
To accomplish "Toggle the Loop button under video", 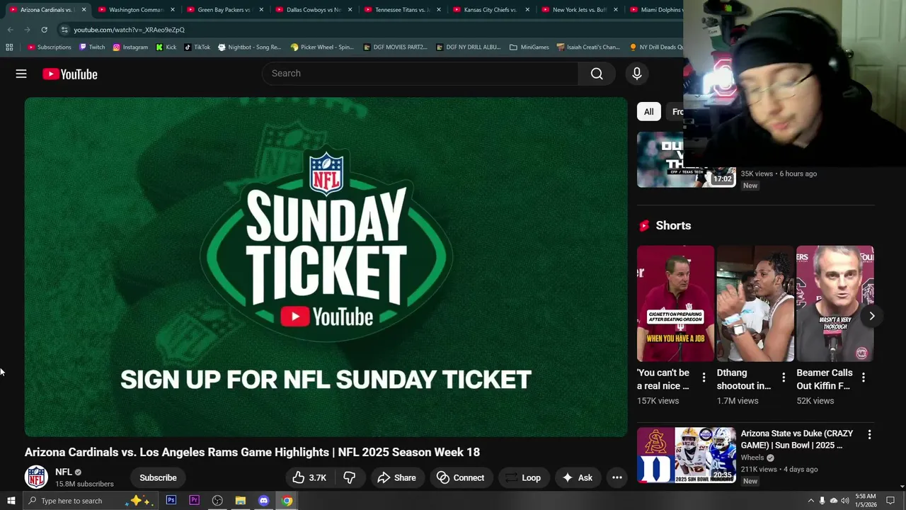I will 522,477.
